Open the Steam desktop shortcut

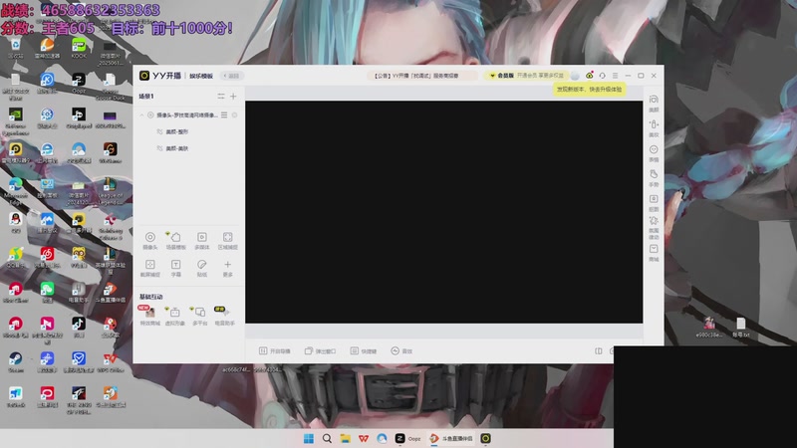tap(15, 362)
